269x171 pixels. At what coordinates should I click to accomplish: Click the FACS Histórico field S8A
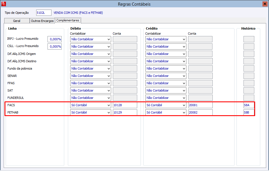(x=249, y=105)
